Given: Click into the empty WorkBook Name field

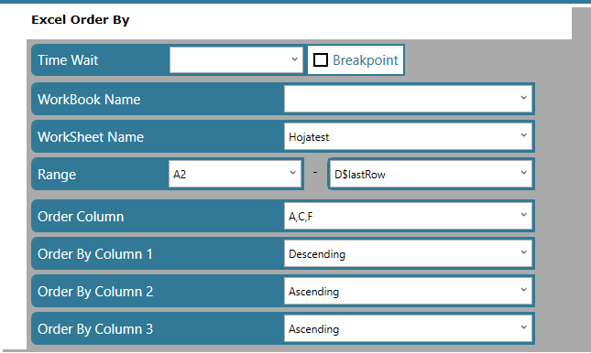Looking at the screenshot, I should tap(408, 99).
